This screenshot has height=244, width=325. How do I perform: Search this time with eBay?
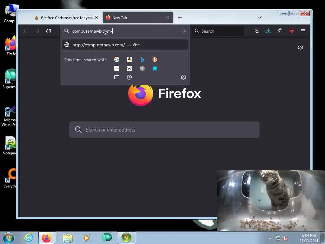point(117,68)
